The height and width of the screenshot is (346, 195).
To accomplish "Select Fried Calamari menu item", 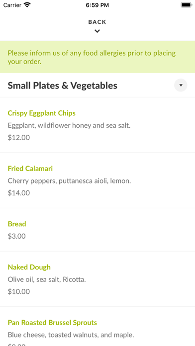I will pyautogui.click(x=97, y=180).
